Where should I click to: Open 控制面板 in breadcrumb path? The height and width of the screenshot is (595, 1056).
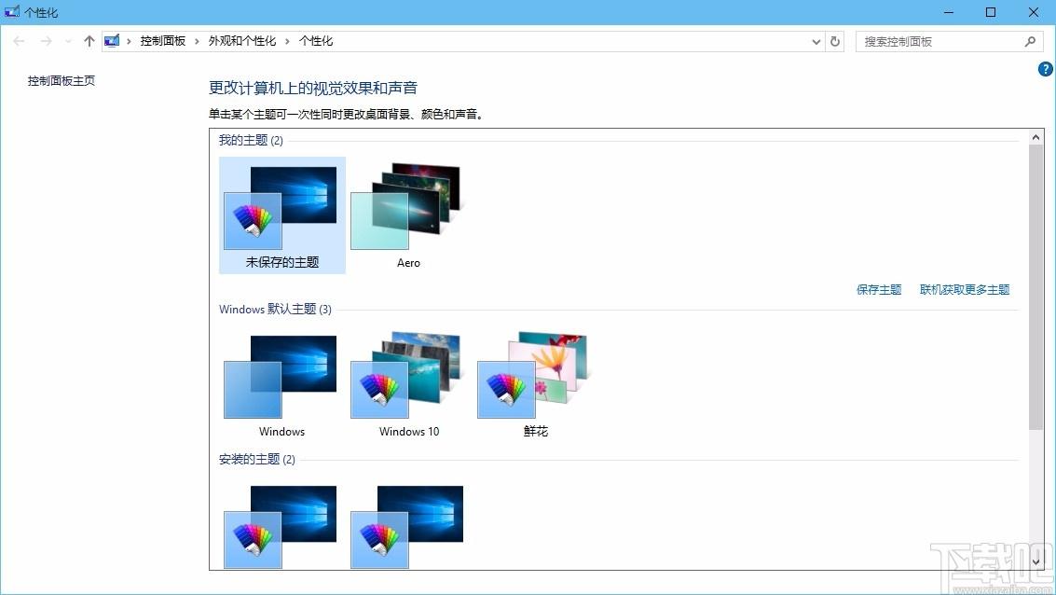(163, 41)
